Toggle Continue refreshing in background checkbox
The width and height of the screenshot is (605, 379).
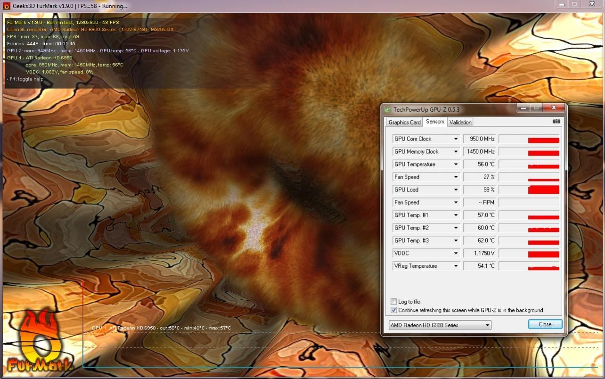pyautogui.click(x=394, y=310)
